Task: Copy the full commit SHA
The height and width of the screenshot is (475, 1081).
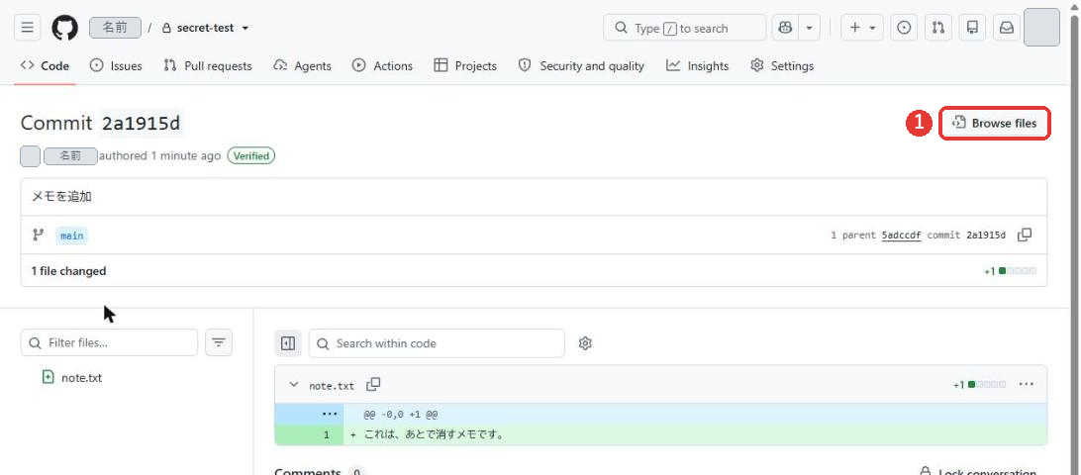Action: (1025, 236)
